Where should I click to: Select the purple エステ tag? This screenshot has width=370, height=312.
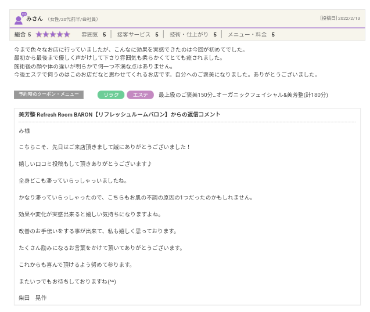(140, 95)
